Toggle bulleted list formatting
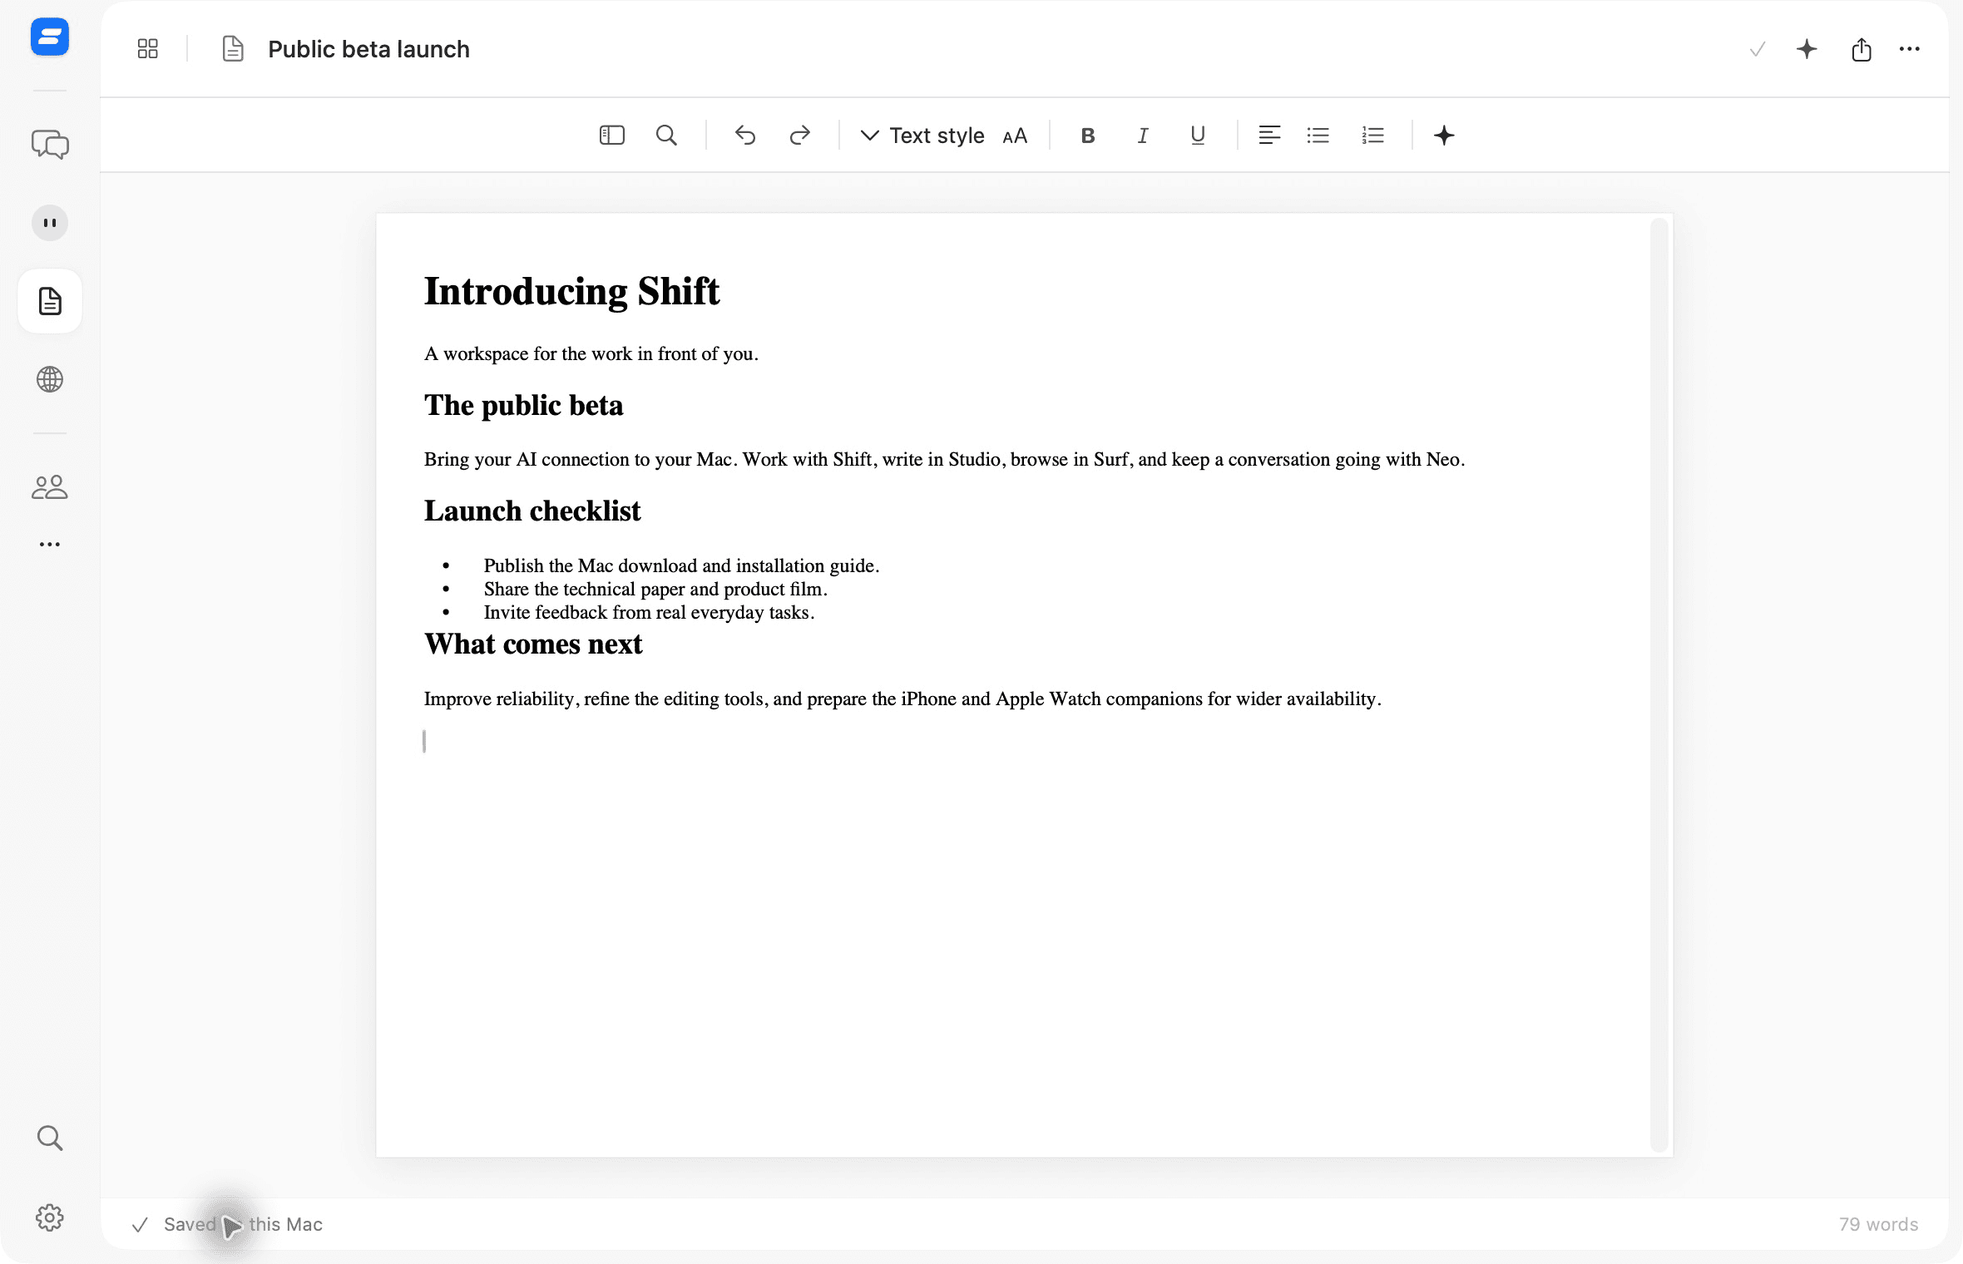This screenshot has width=1963, height=1264. pos(1318,135)
